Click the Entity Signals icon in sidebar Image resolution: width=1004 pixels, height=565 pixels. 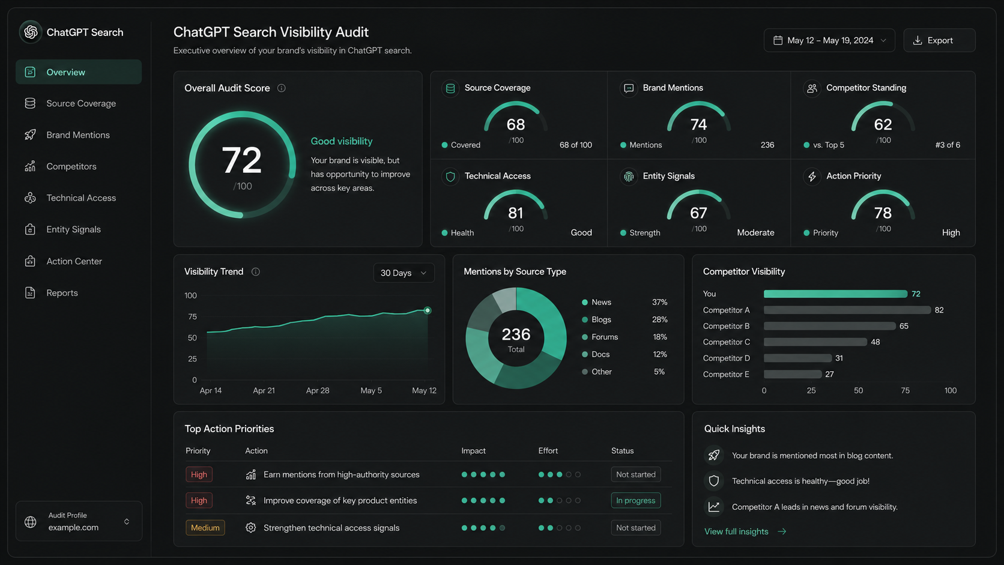point(30,229)
